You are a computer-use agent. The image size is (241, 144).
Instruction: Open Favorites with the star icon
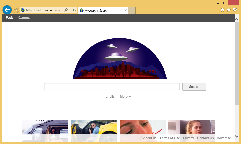pyautogui.click(x=229, y=10)
